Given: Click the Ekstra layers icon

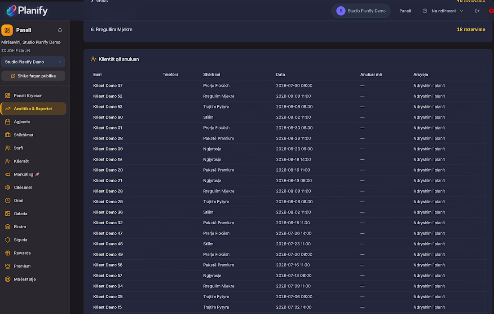Looking at the screenshot, I should (8, 227).
